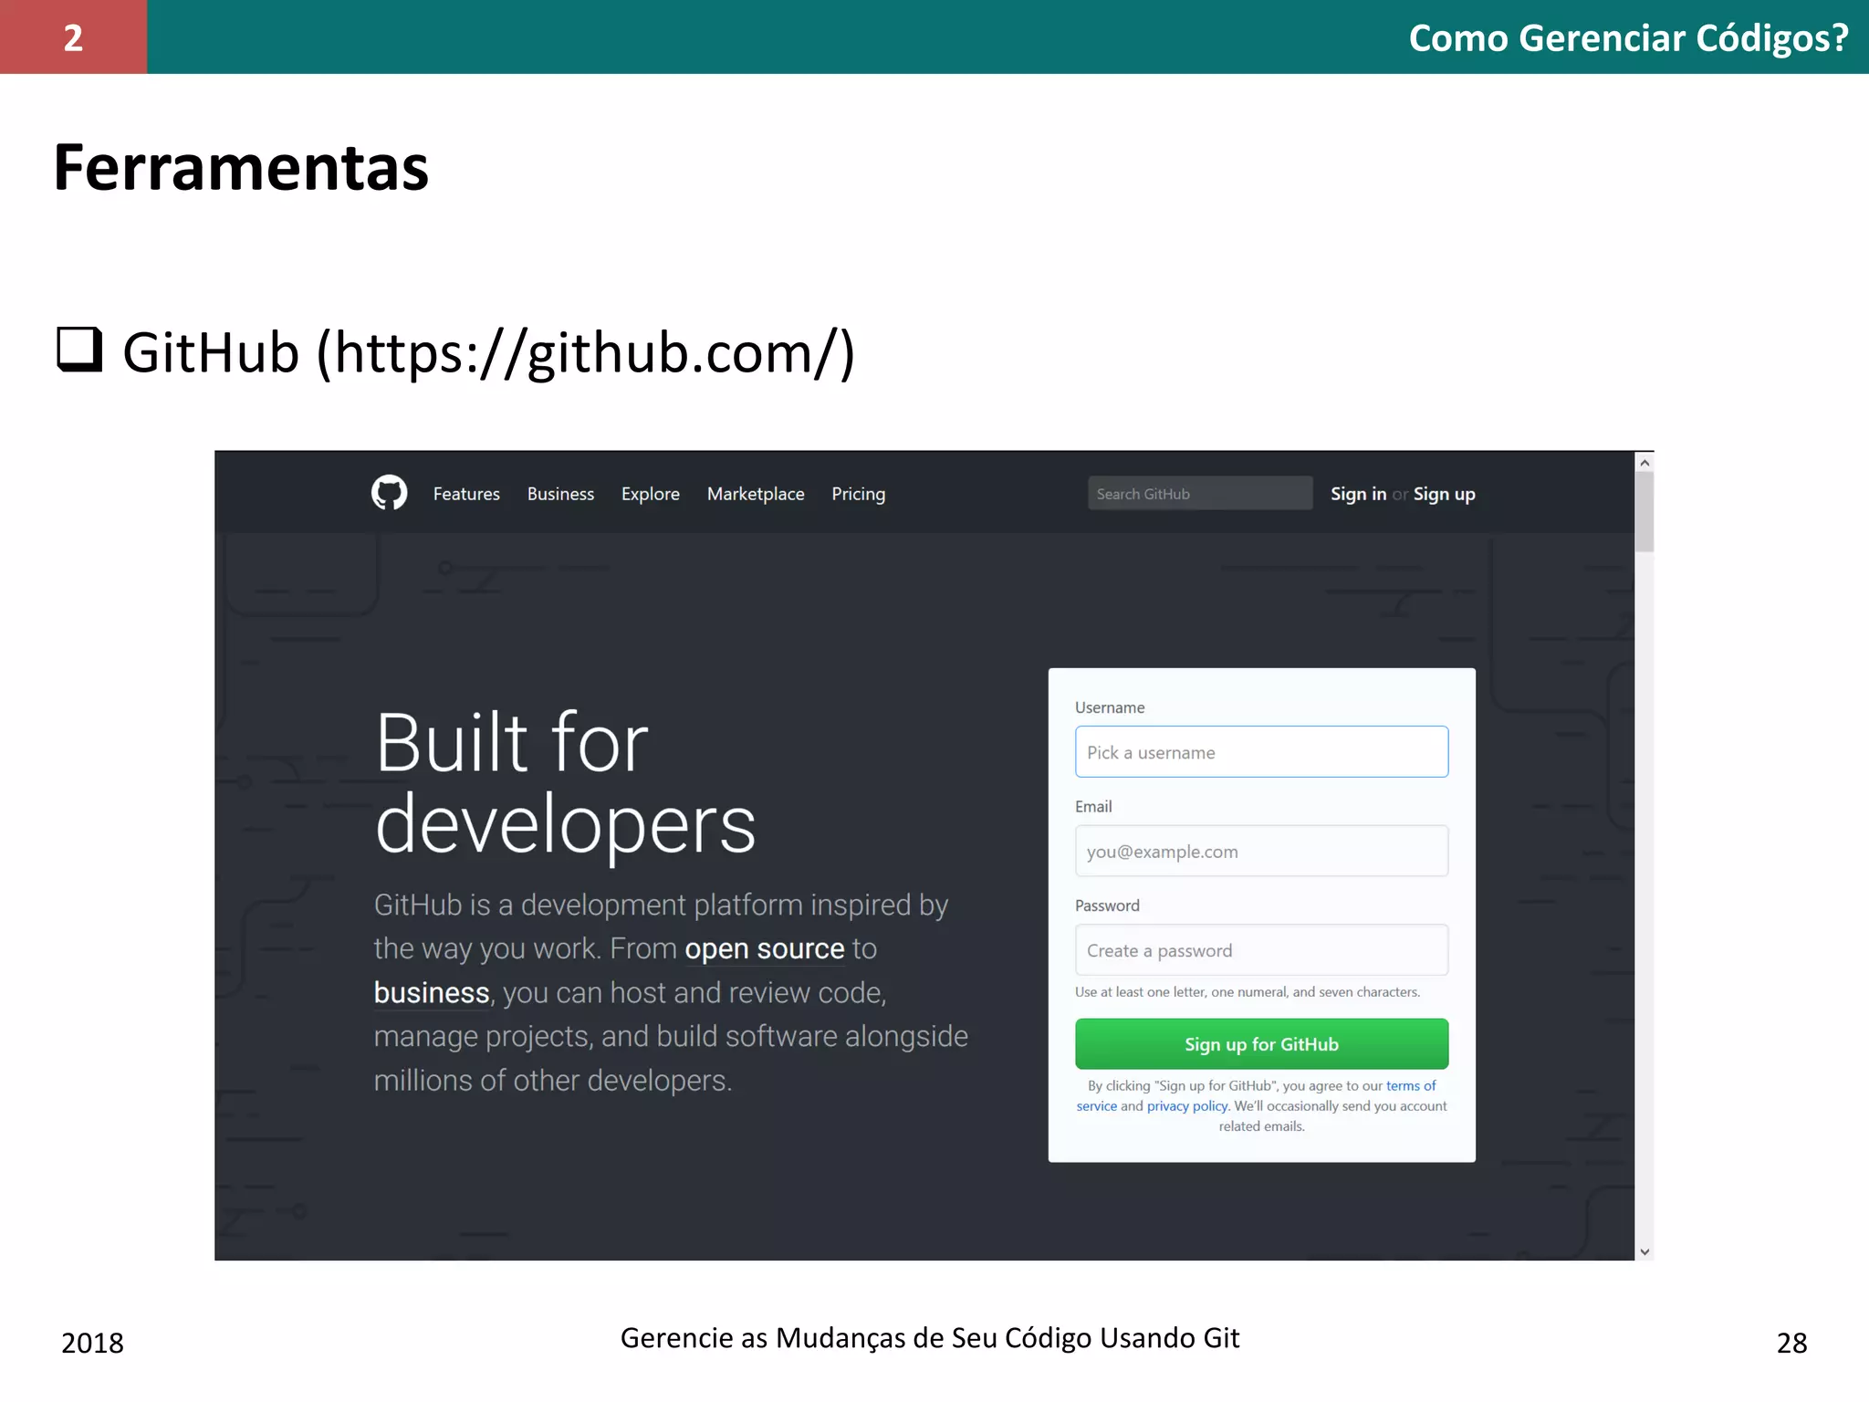Screen dimensions: 1869x1402
Task: Open the Features menu item
Action: 466,494
